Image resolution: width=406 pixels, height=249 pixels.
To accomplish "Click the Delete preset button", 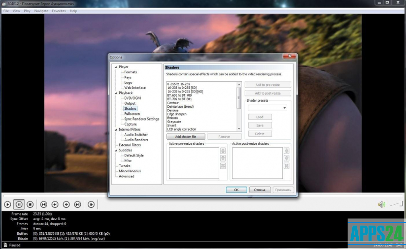I will [260, 134].
